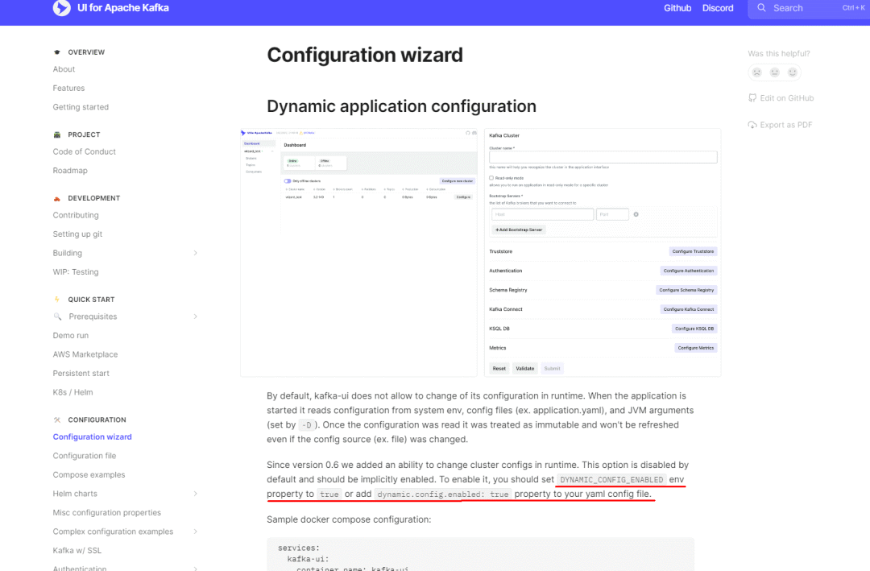
Task: Select the happy face feedback icon
Action: click(793, 72)
